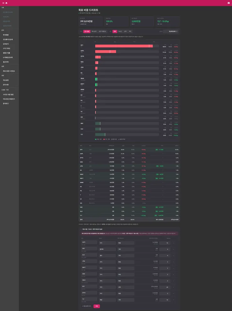232x311 pixels.
Task: Click the home icon in header
Action: tap(6, 3)
